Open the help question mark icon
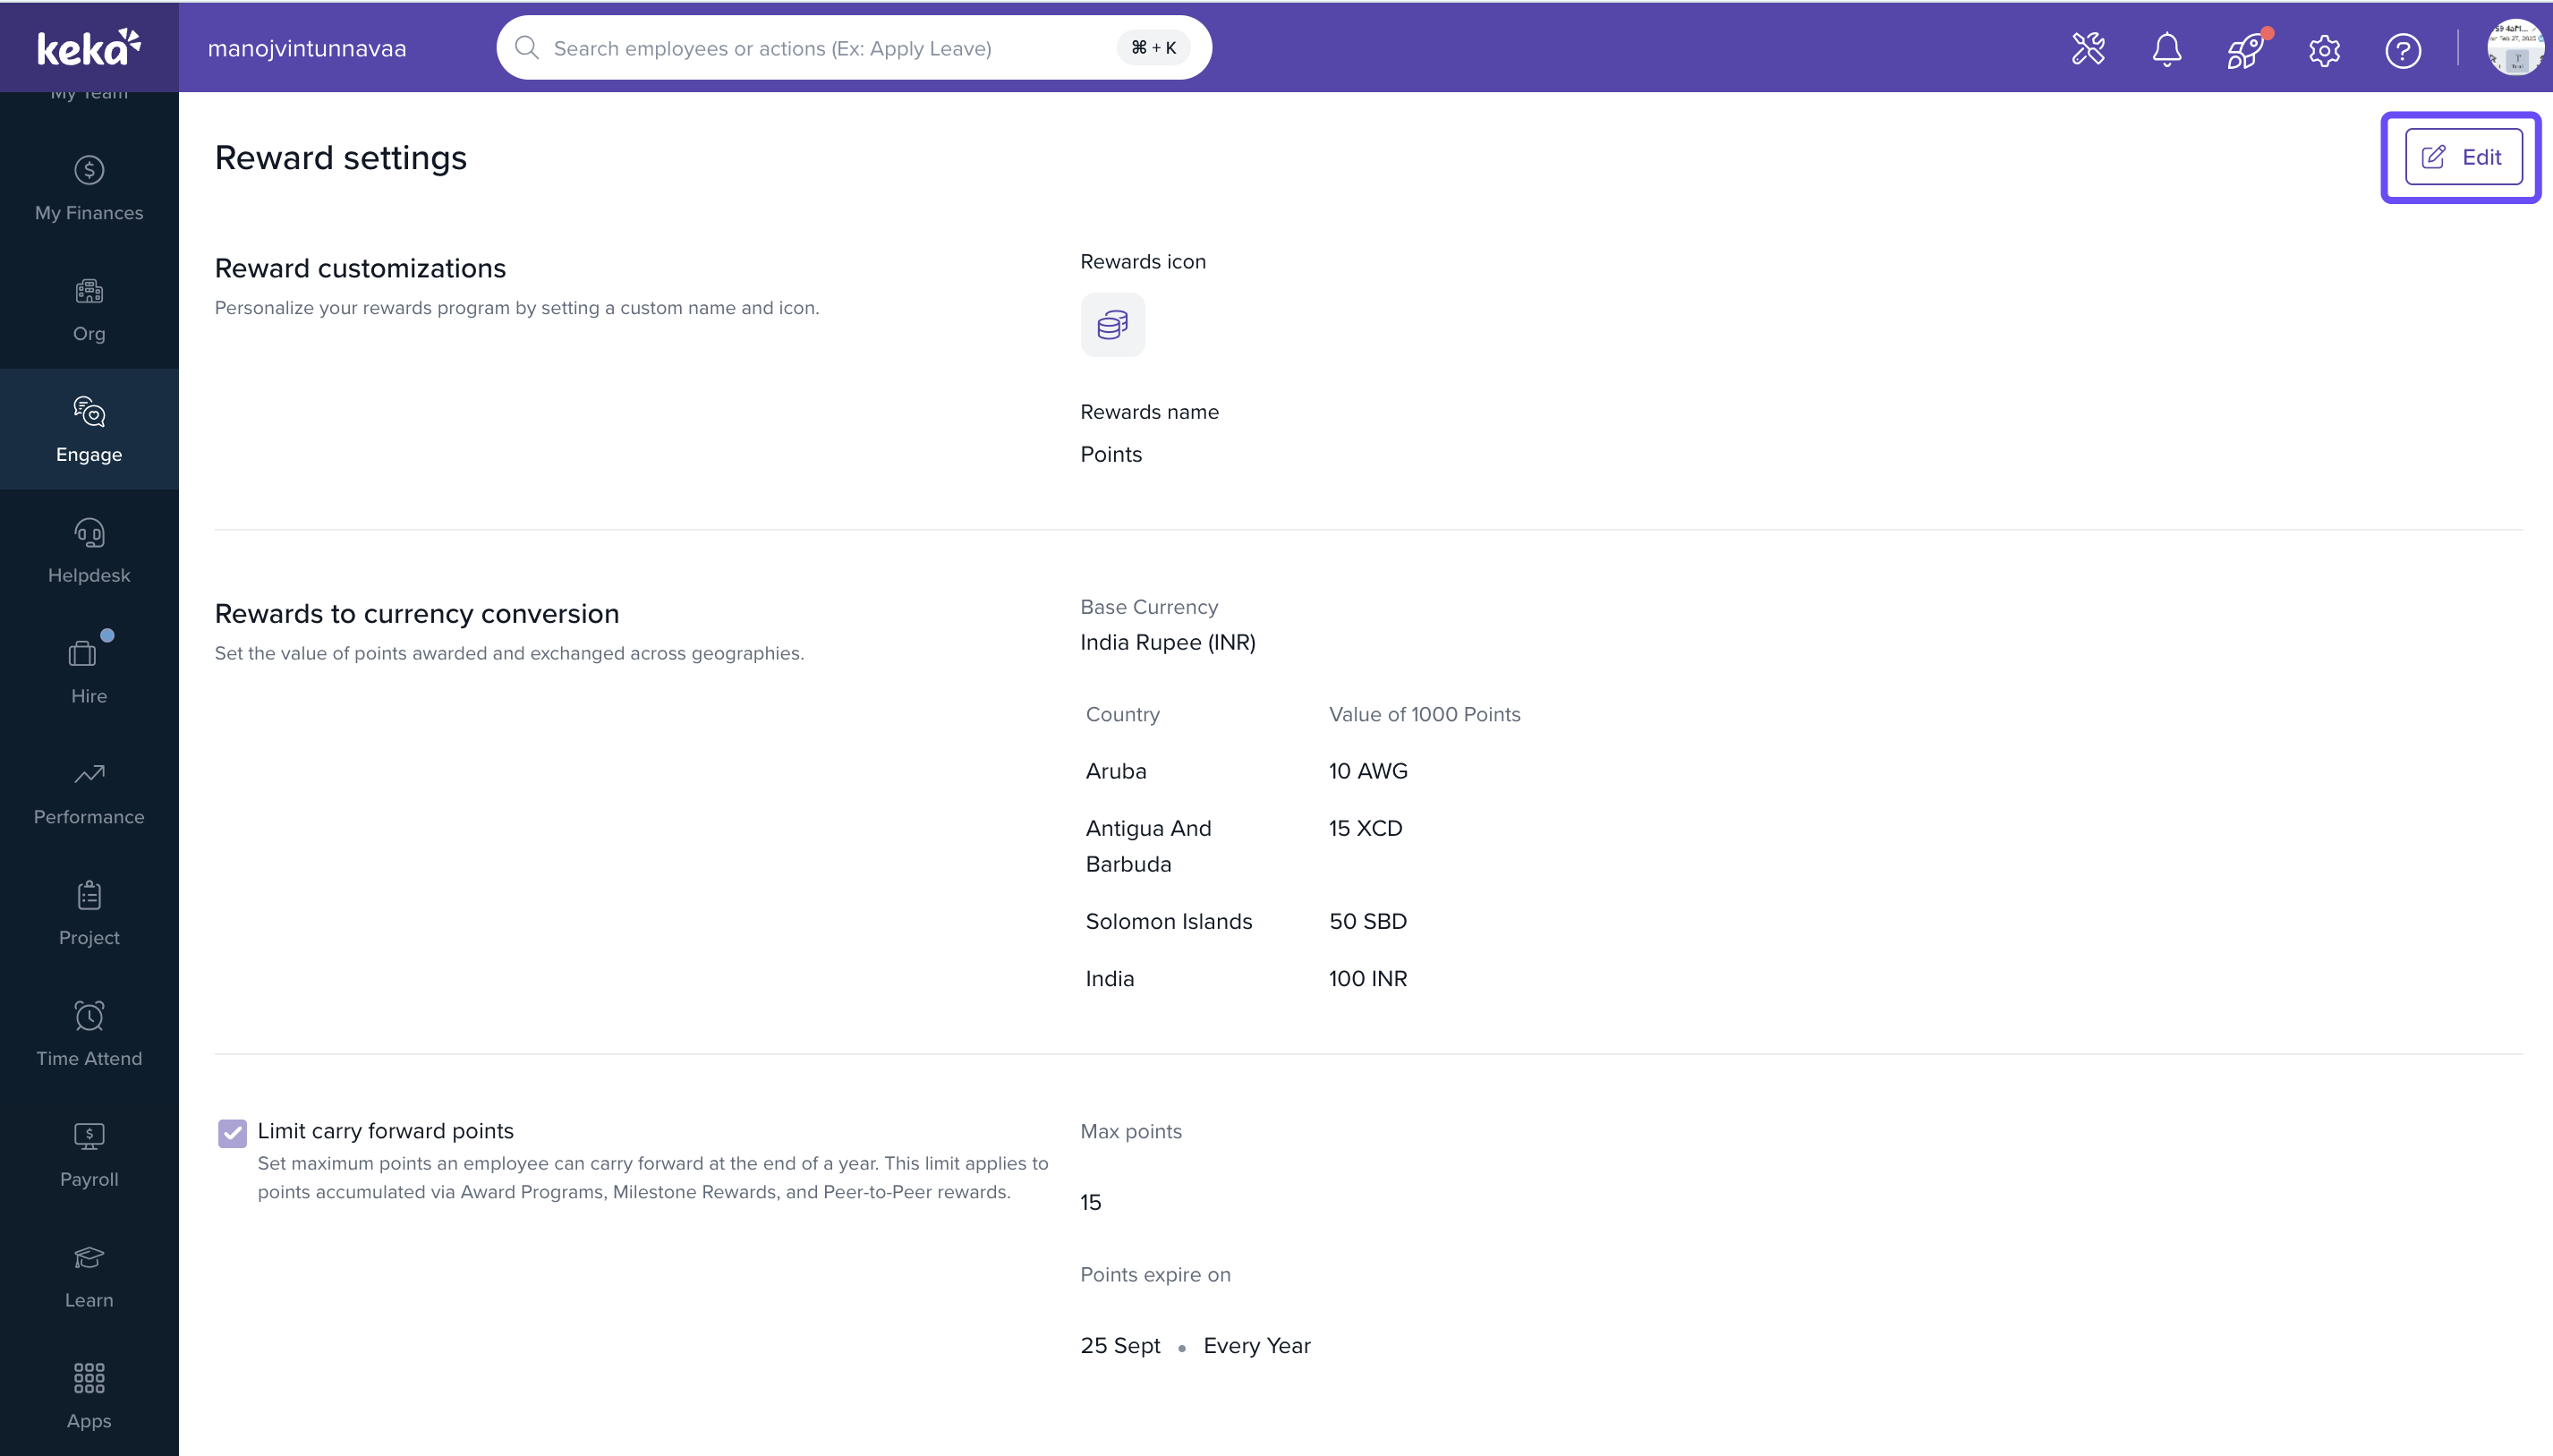The width and height of the screenshot is (2553, 1456). (x=2402, y=50)
